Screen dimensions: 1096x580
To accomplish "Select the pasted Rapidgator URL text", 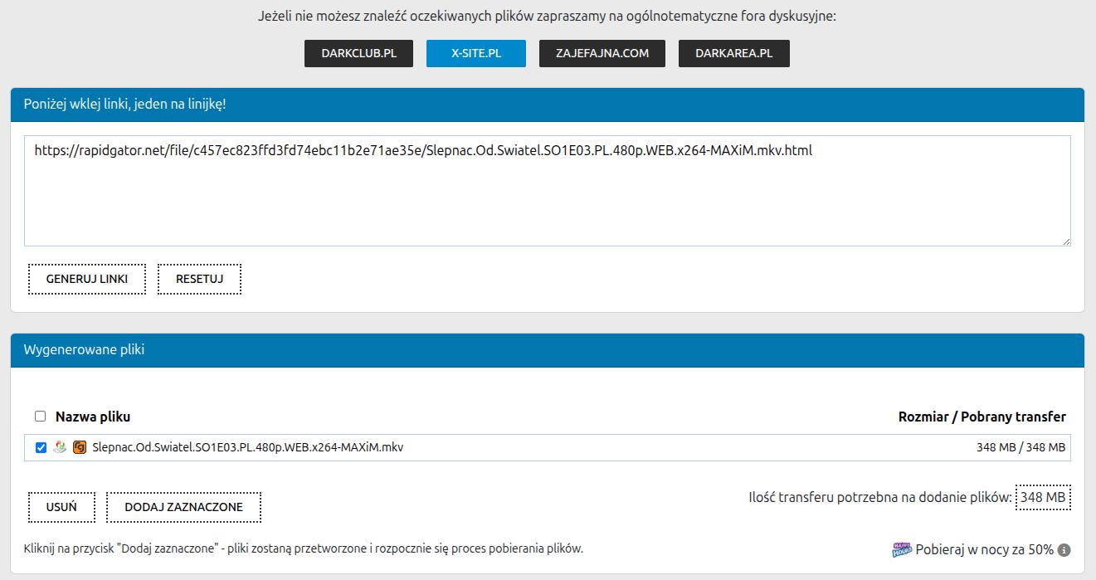I will point(423,150).
